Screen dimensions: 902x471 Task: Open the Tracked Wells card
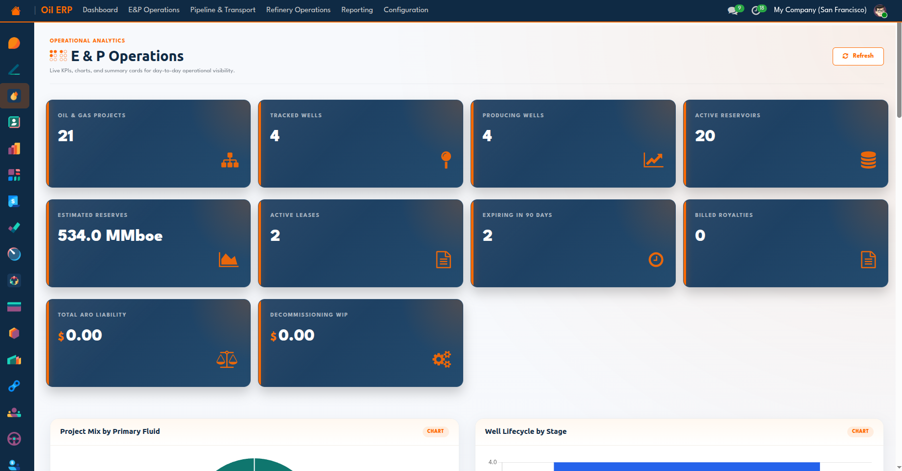click(361, 144)
